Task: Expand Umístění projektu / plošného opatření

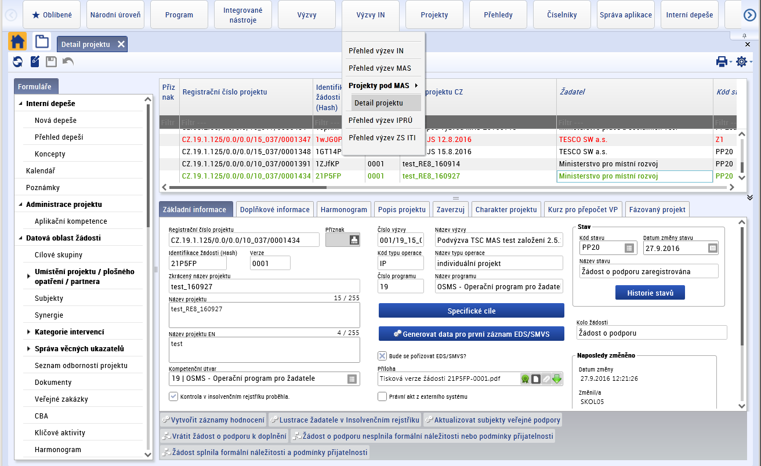Action: [28, 276]
